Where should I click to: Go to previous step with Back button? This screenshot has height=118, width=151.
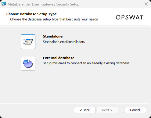[x=85, y=110]
